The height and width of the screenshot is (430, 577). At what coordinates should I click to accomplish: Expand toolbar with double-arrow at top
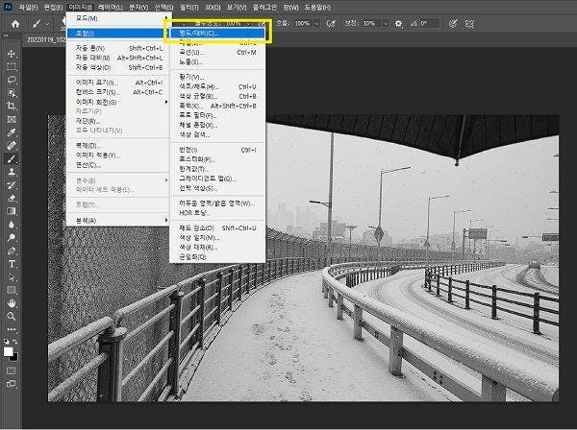pos(6,36)
